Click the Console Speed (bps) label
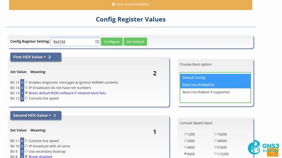The width and height of the screenshot is (282, 158). point(196,123)
